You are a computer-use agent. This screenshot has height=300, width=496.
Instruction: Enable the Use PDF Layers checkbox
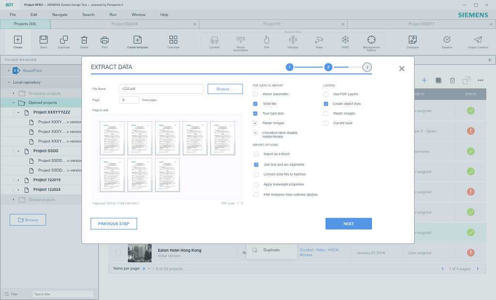[326, 94]
